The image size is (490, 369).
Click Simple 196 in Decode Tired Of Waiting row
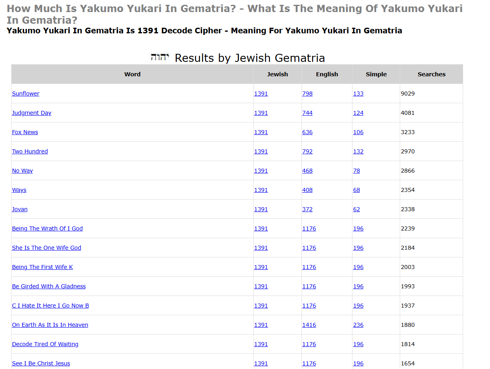[358, 344]
